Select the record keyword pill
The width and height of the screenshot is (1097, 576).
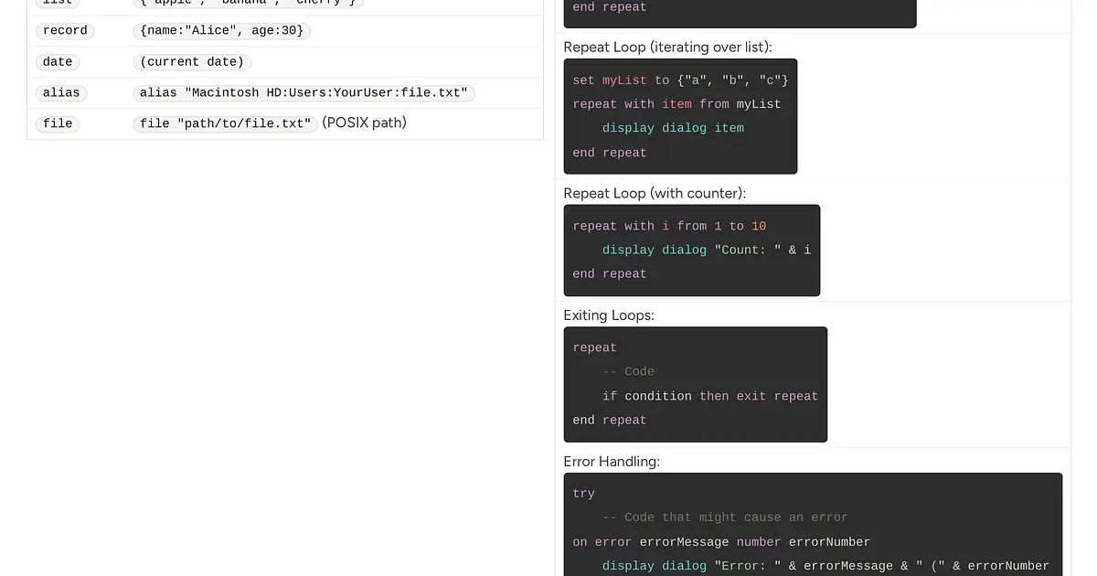[64, 30]
